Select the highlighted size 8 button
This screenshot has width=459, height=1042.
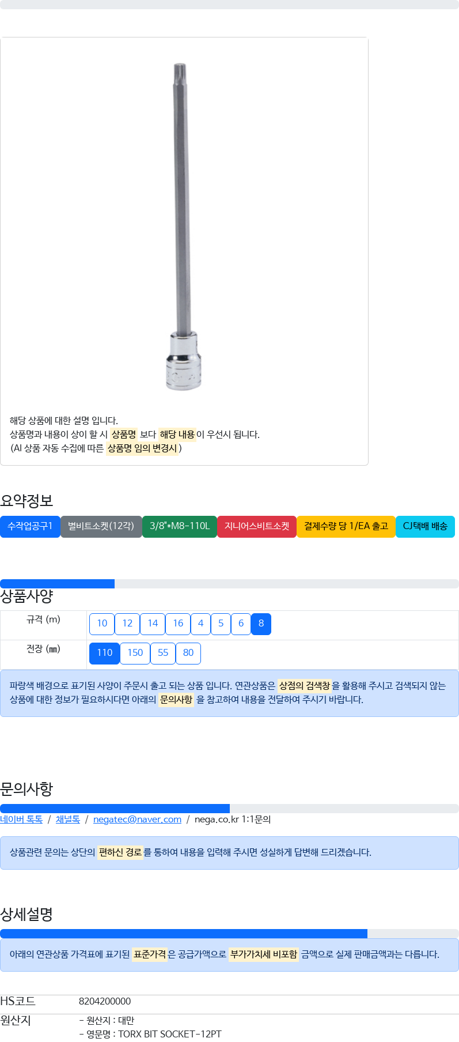(261, 624)
